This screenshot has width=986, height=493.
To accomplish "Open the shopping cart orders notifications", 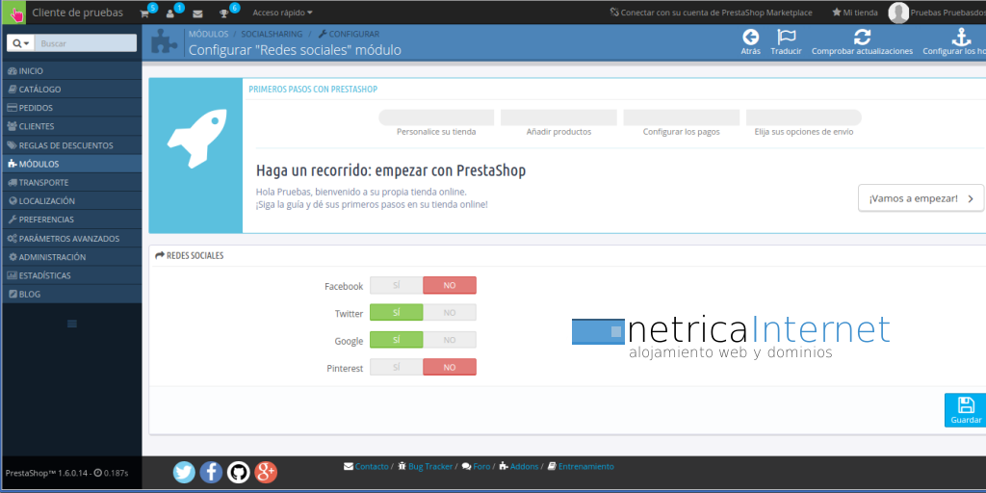I will tap(144, 13).
